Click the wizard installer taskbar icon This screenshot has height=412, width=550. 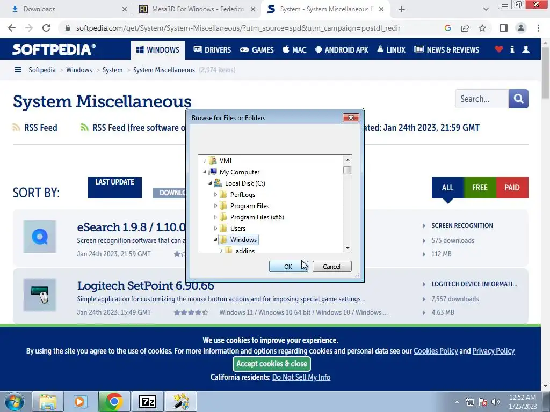[x=181, y=401]
